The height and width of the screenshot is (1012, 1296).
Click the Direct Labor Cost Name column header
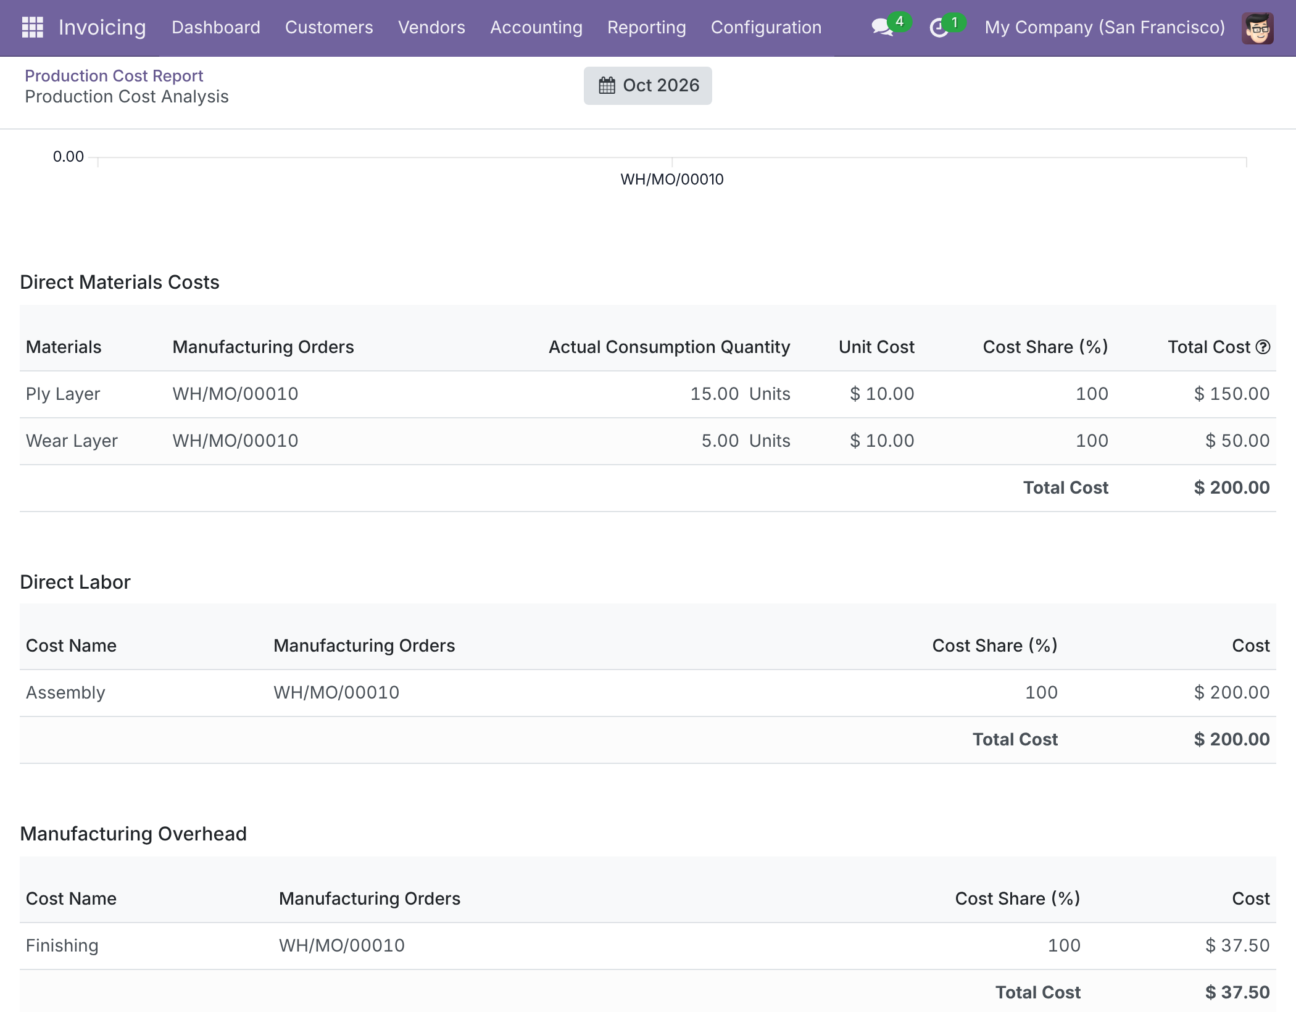click(71, 645)
